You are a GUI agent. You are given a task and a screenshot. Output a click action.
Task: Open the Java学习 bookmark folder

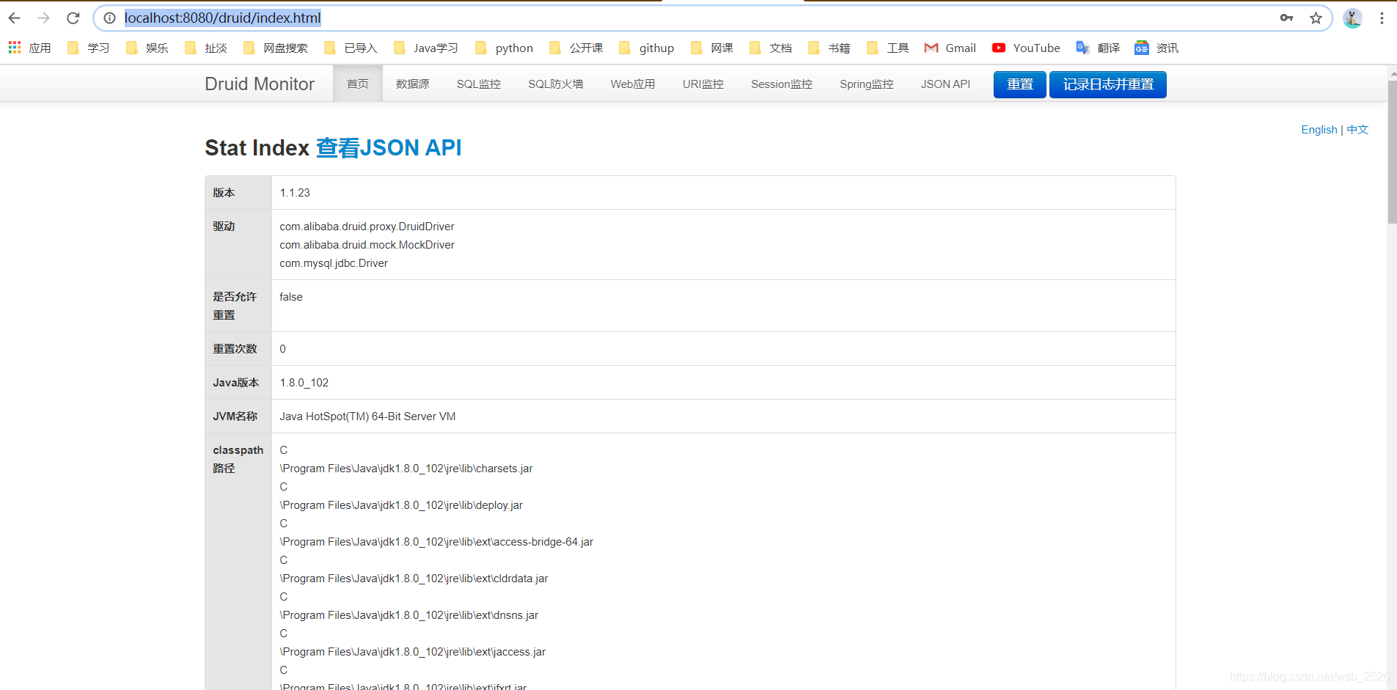[425, 48]
